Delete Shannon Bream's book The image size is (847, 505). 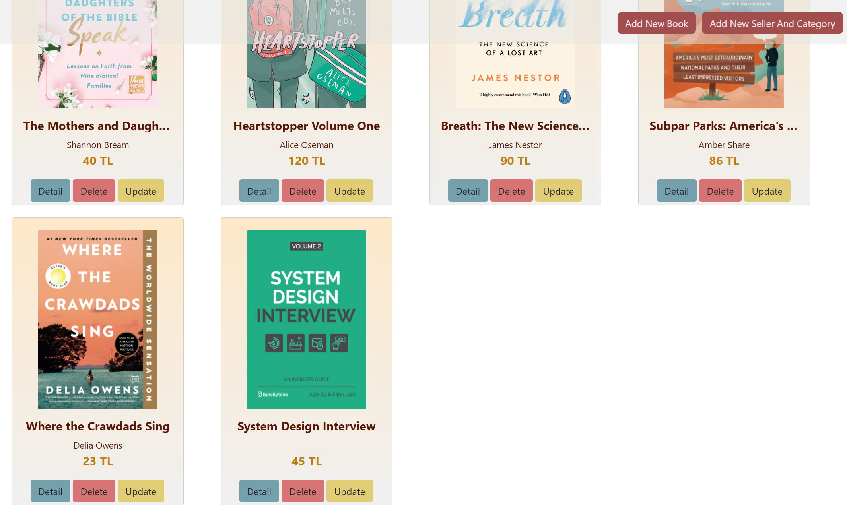point(94,191)
